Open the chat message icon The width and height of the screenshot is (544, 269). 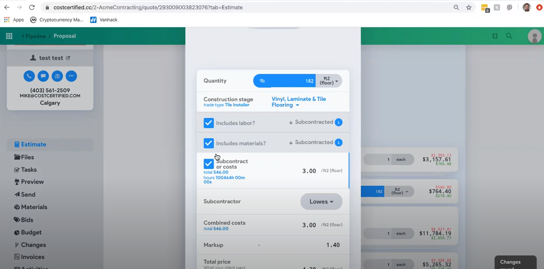coord(43,76)
